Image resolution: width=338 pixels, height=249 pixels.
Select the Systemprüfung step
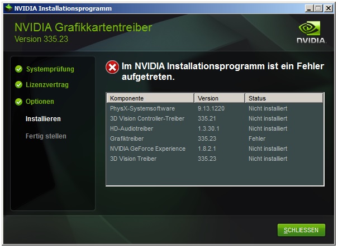50,69
